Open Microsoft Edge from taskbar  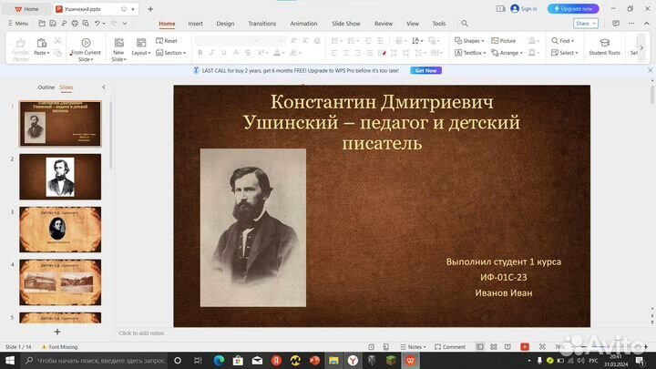(x=219, y=360)
